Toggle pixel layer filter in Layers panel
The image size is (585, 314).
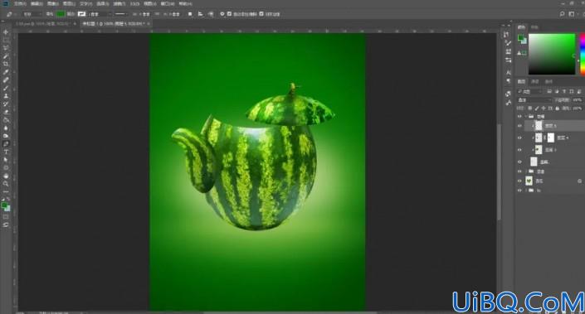tap(549, 91)
